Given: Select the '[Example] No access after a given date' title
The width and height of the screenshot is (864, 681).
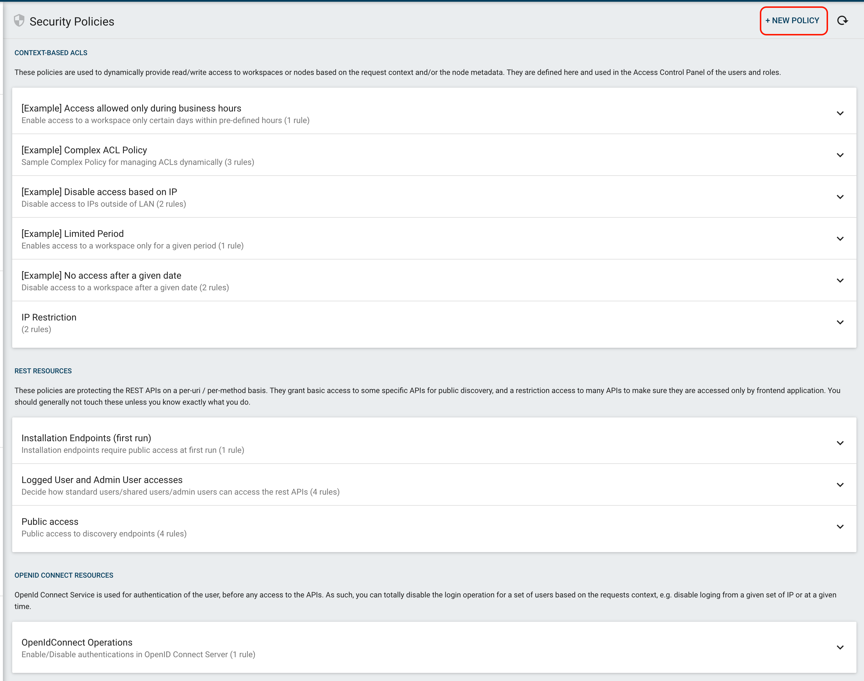Looking at the screenshot, I should click(x=101, y=275).
